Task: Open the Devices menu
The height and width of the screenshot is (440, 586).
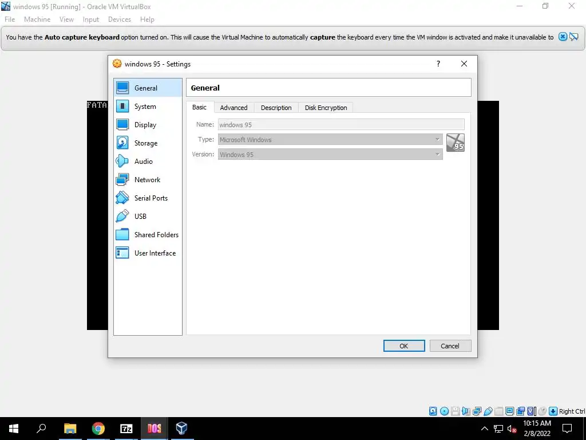Action: (120, 19)
